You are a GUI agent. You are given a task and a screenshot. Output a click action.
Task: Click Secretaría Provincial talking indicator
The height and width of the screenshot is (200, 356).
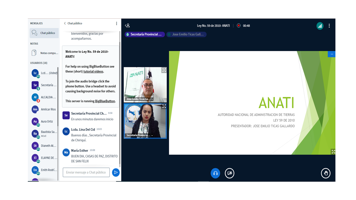click(x=145, y=34)
